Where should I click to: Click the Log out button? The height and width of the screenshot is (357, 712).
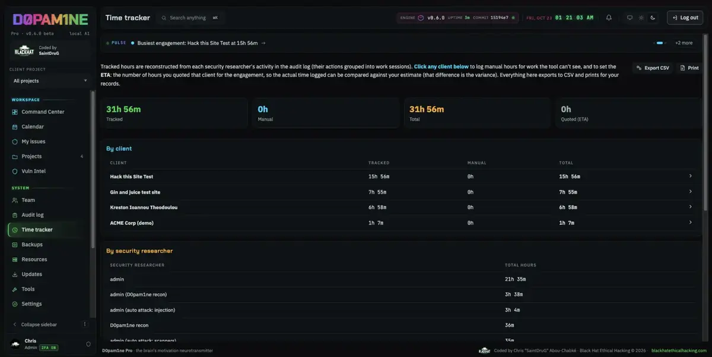[x=685, y=18]
